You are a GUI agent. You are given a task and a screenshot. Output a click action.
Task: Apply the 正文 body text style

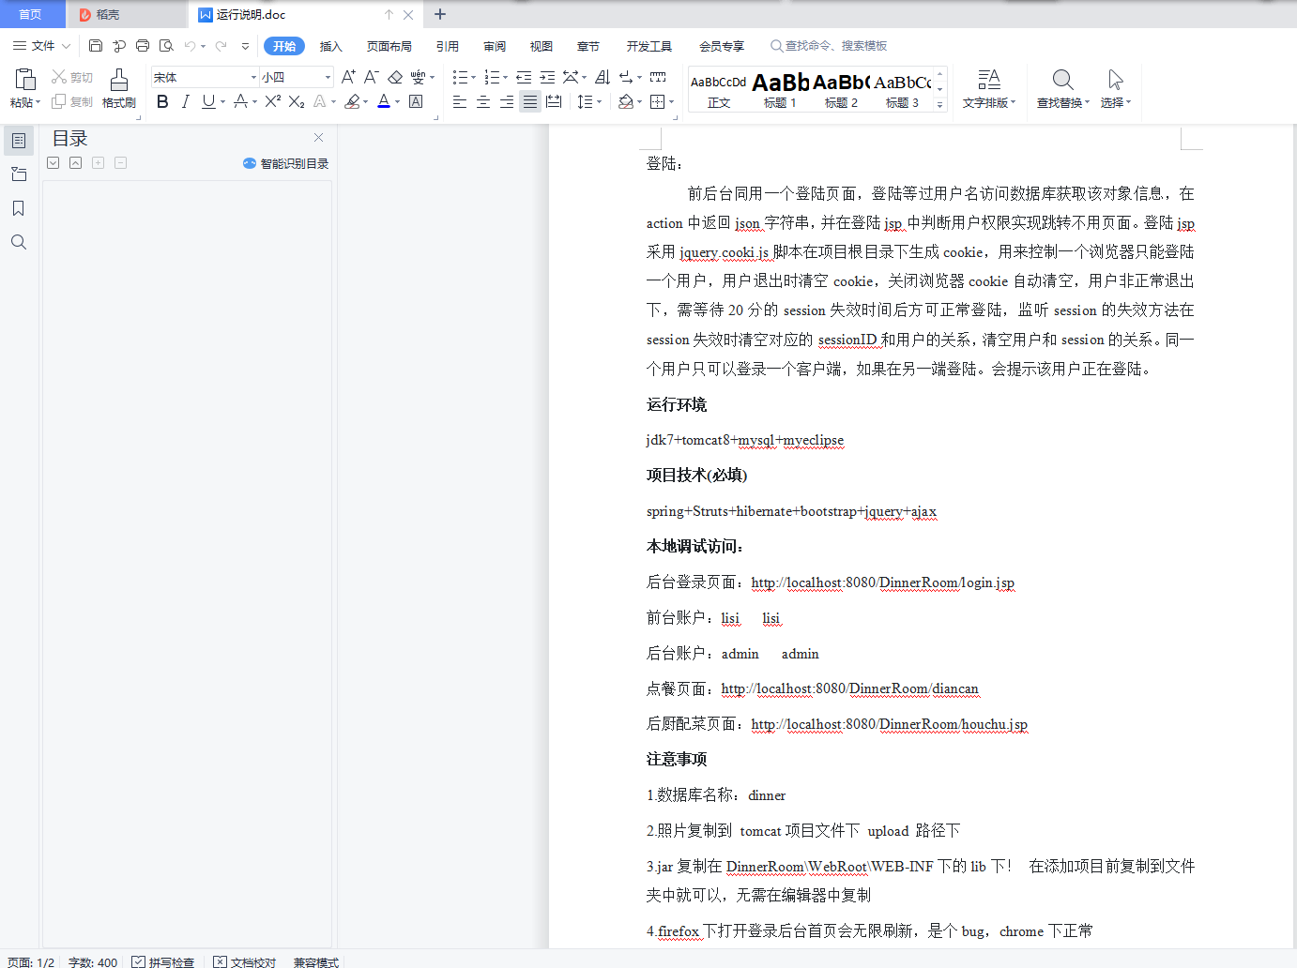click(719, 90)
